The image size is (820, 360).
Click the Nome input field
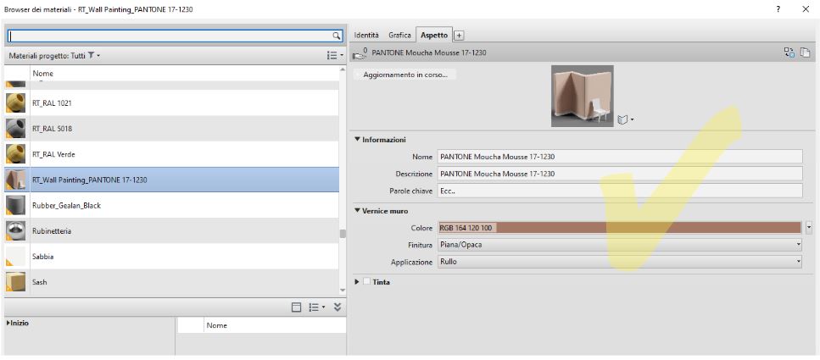pos(620,156)
